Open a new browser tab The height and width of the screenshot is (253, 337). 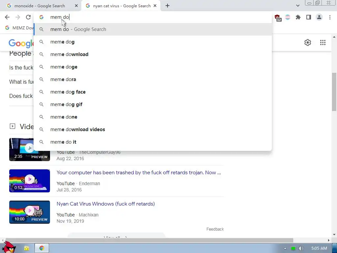coord(168,6)
